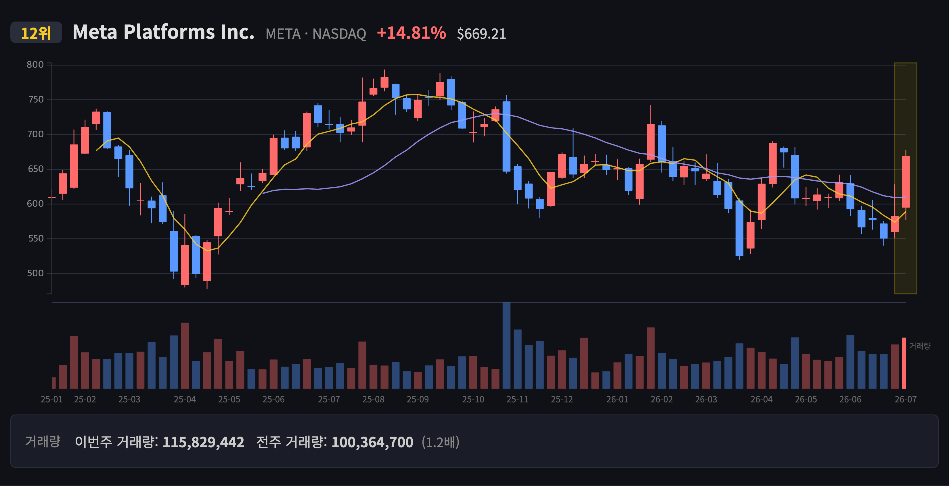Select the 26-01 date label
949x486 pixels.
point(617,400)
